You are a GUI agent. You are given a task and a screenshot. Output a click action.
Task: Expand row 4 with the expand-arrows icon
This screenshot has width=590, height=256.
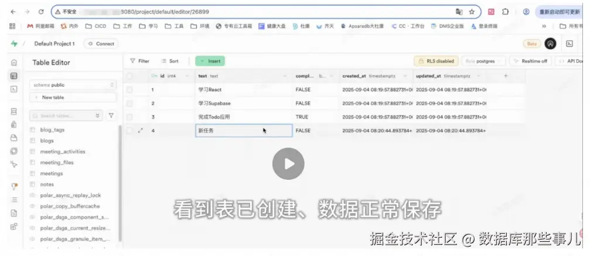click(x=141, y=131)
